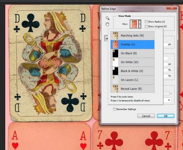Toggle Remember Settings checkbox
Image resolution: width=183 pixels, height=150 pixels.
[115, 109]
